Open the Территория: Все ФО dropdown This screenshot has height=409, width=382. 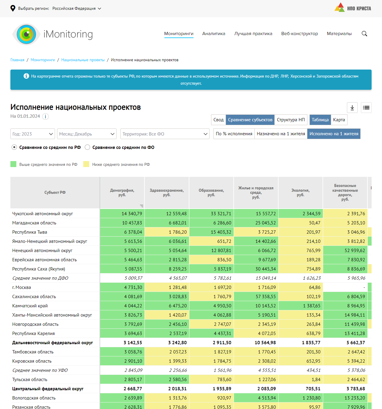click(x=165, y=134)
